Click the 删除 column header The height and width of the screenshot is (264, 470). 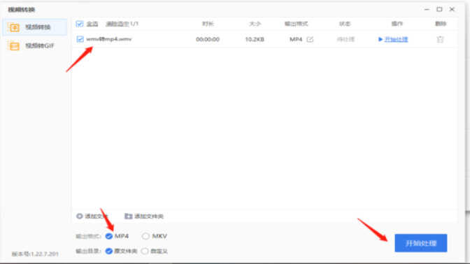[x=441, y=24]
